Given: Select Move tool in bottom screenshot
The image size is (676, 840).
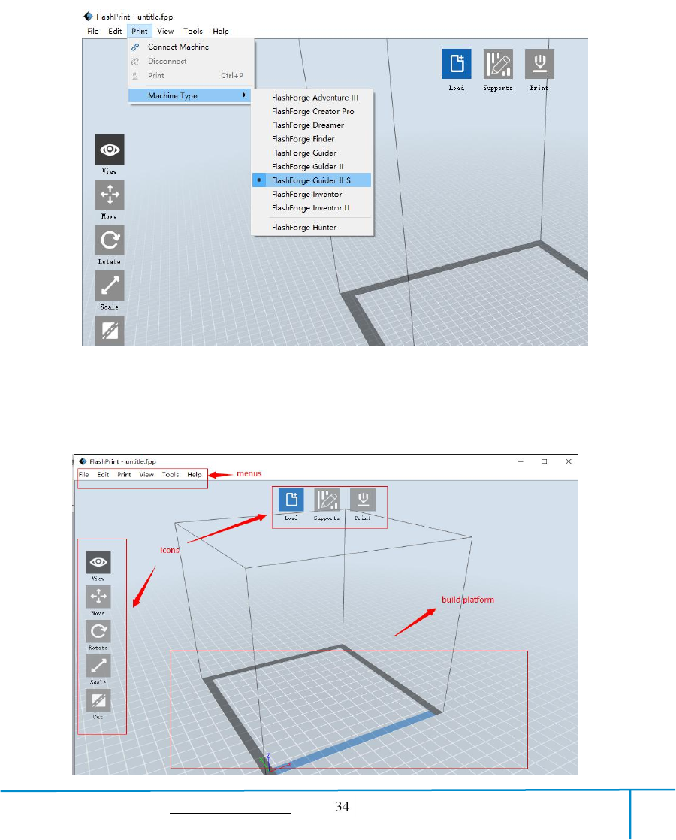Looking at the screenshot, I should pos(98,597).
